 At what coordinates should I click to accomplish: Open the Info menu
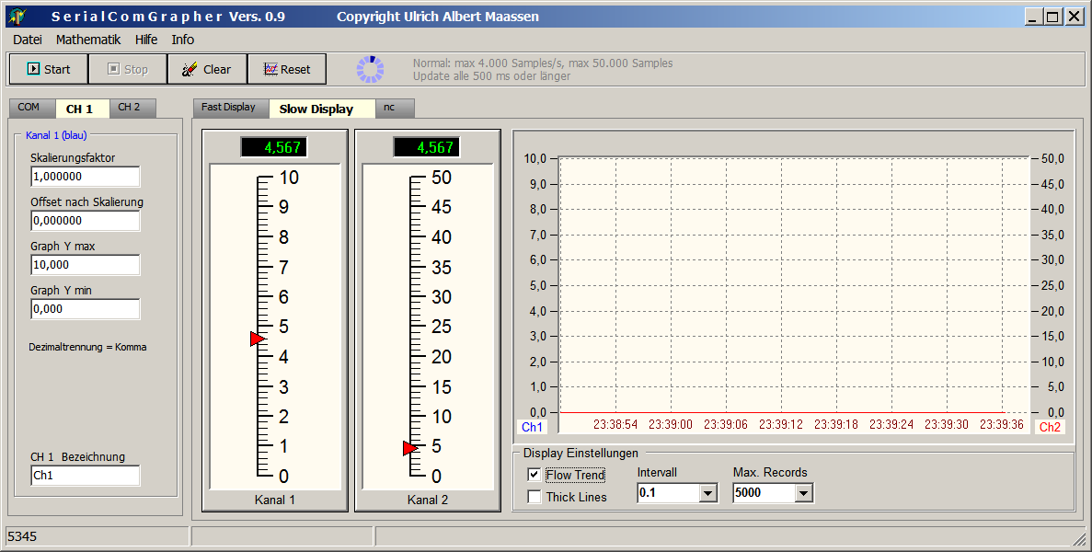183,40
